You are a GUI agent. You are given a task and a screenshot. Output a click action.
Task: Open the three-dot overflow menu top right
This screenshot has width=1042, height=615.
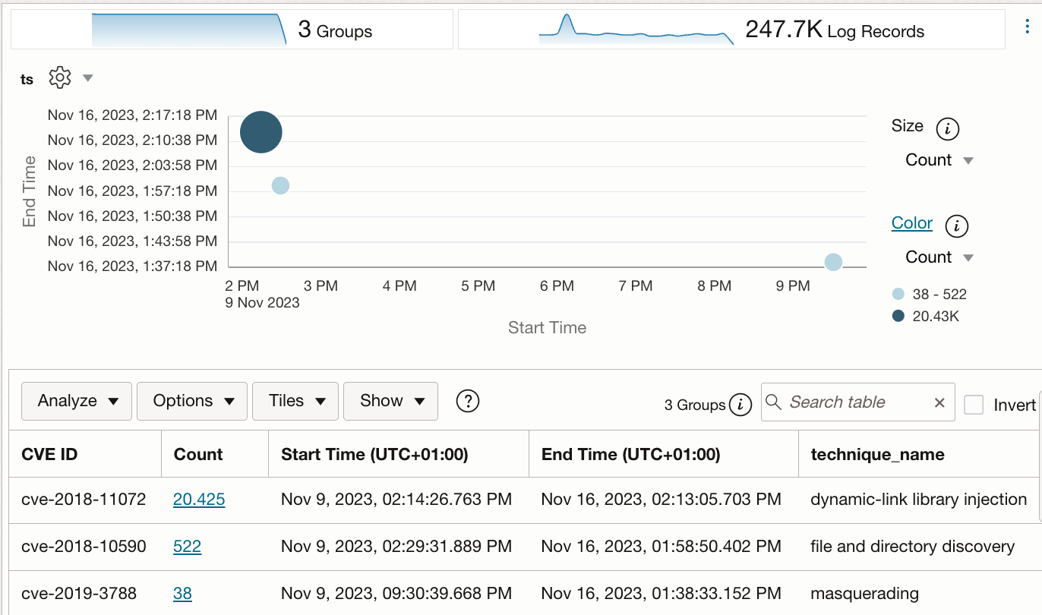point(1028,27)
